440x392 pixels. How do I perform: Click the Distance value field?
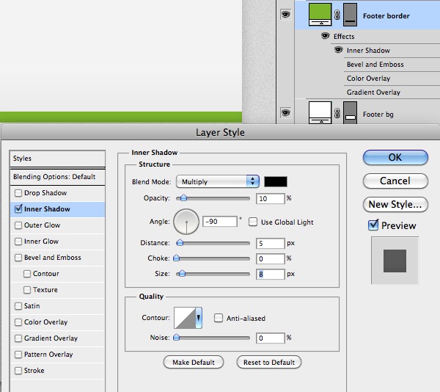click(270, 243)
